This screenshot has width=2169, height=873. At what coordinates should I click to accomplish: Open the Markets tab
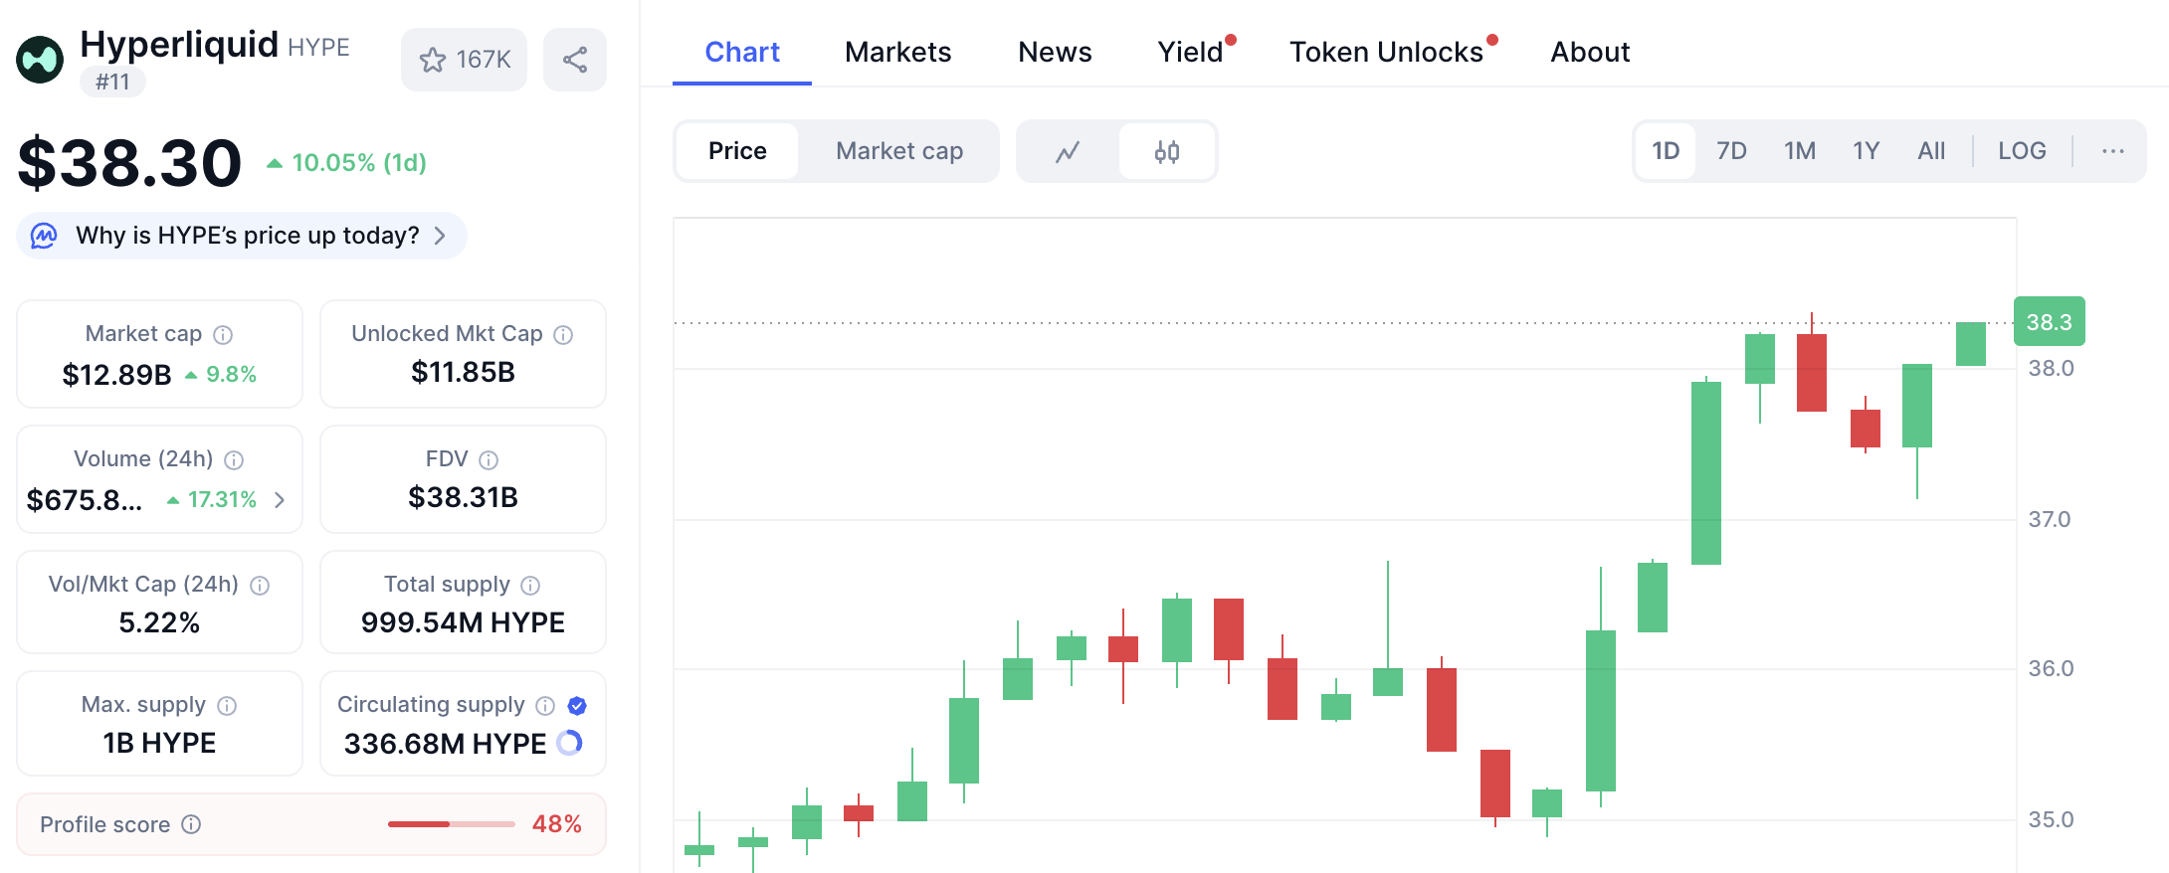pyautogui.click(x=897, y=52)
